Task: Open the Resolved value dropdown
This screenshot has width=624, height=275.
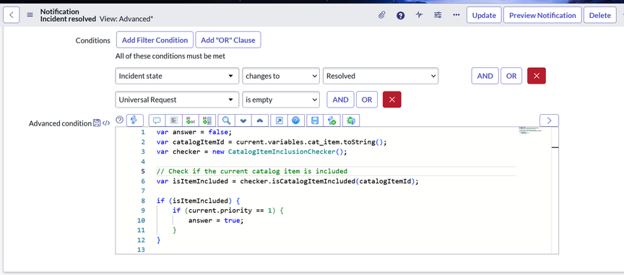Action: pos(381,76)
